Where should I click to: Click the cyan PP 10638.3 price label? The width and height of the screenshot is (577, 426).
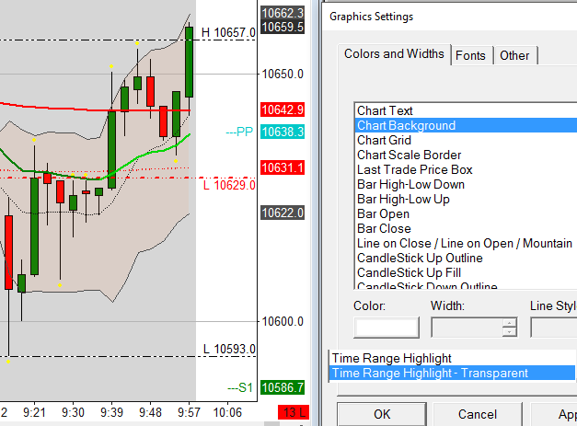(283, 132)
